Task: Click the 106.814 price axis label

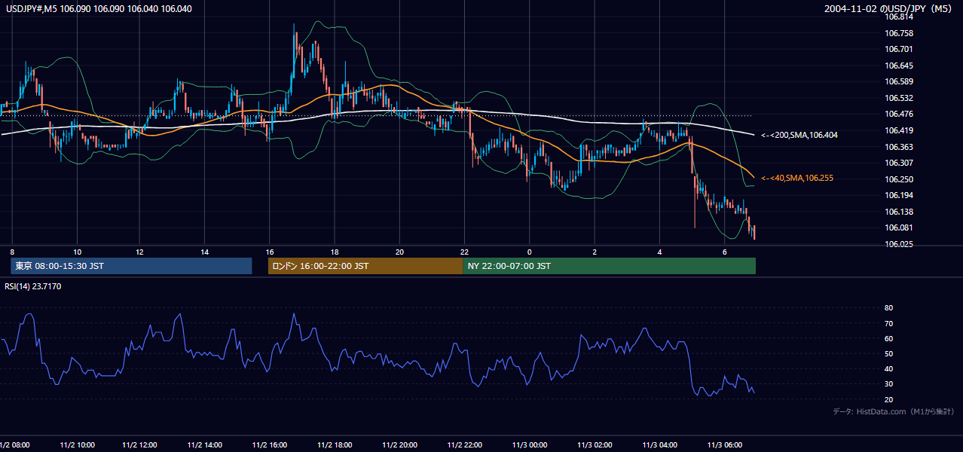Action: click(x=899, y=17)
